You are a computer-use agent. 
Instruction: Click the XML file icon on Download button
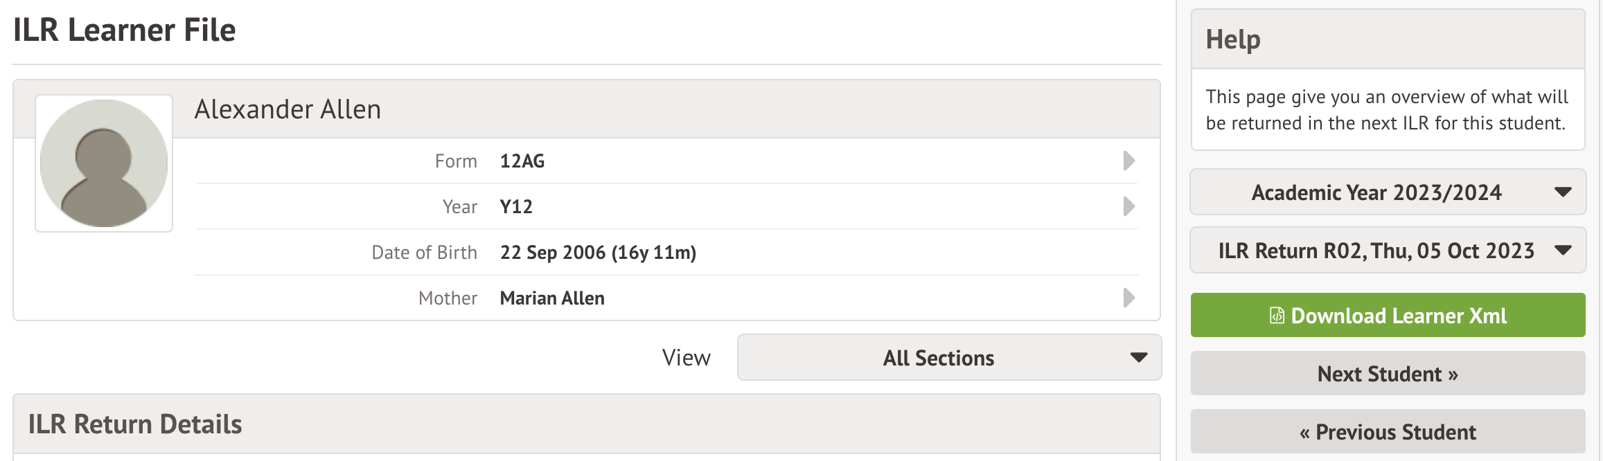[x=1277, y=316]
